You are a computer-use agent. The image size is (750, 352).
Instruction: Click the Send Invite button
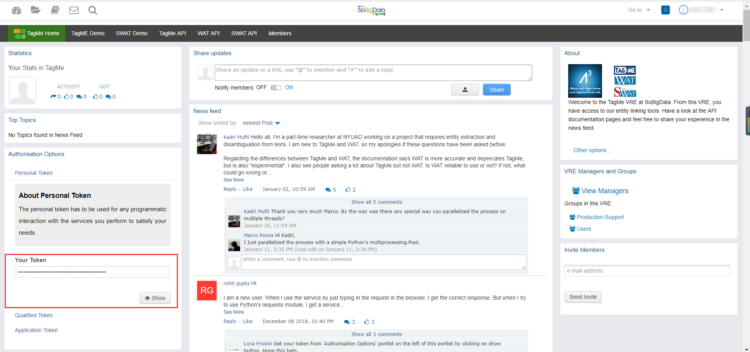coord(583,297)
